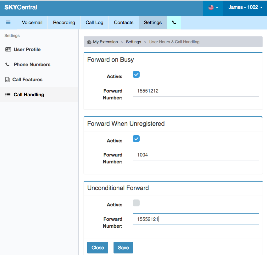
Task: Toggle the hamburger sidebar menu icon
Action: (8, 22)
